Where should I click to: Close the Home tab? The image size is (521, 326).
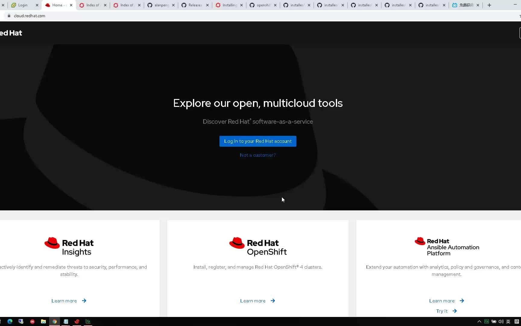coord(71,5)
